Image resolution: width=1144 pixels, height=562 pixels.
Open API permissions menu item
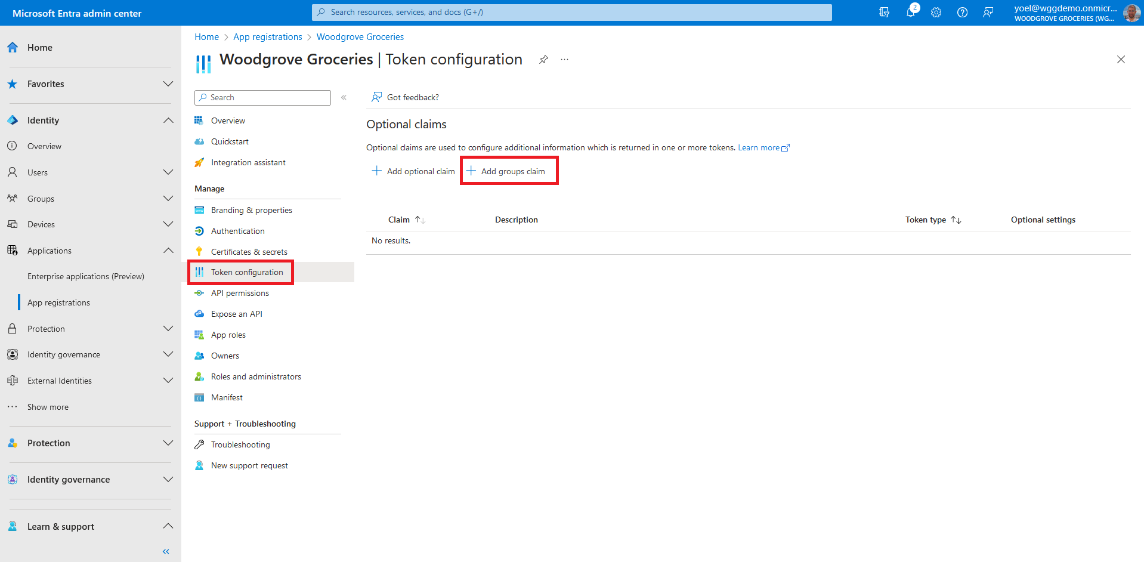(240, 293)
